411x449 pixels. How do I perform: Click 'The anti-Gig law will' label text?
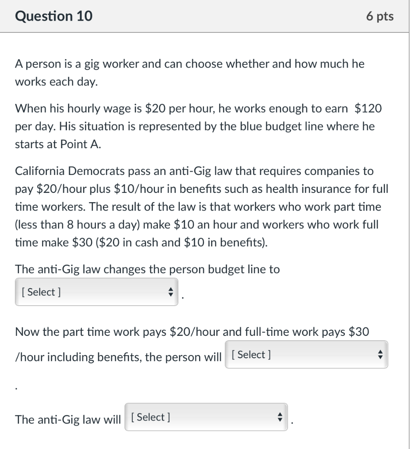pyautogui.click(x=68, y=420)
